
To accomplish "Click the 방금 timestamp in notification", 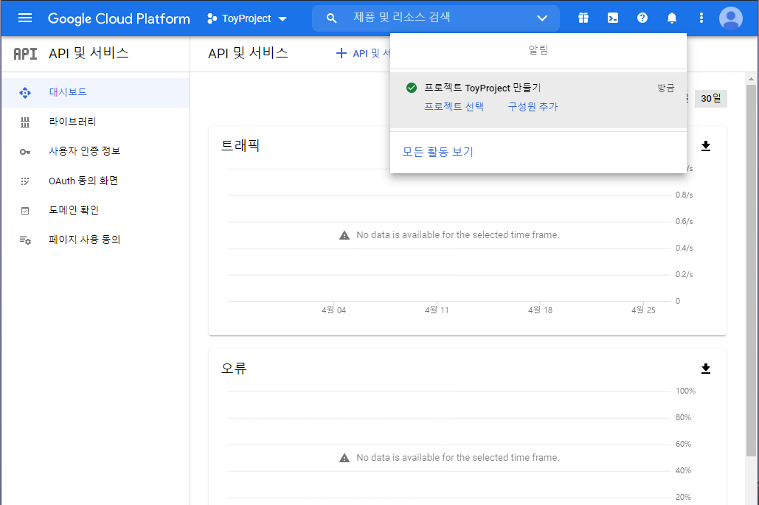I will point(665,88).
